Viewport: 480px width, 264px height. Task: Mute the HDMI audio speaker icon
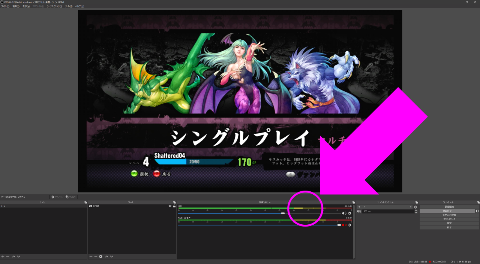(344, 213)
